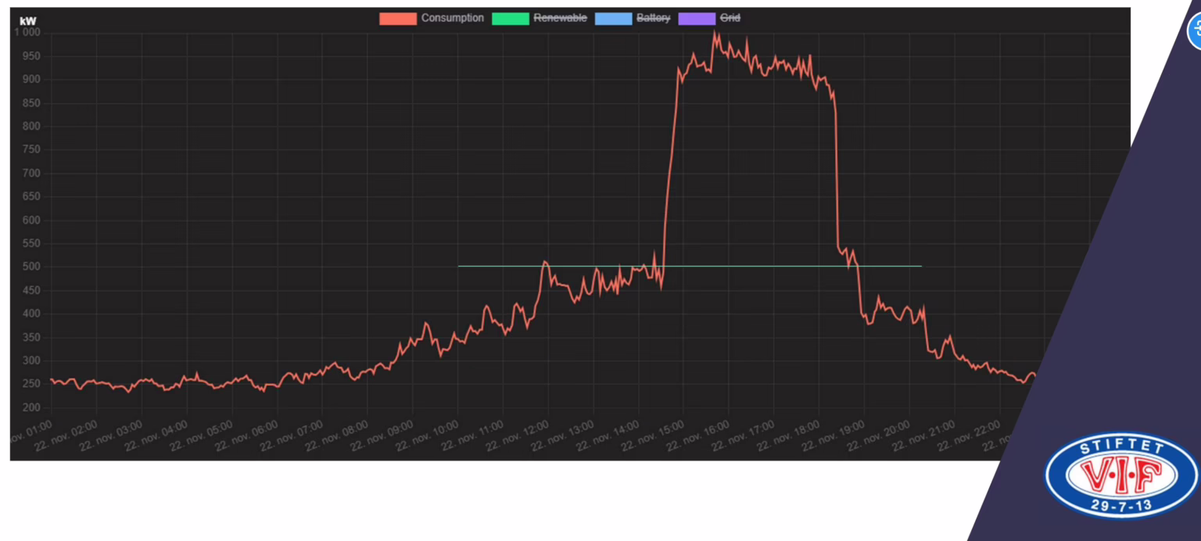
Task: Click the red Consumption legend swatch
Action: (397, 19)
